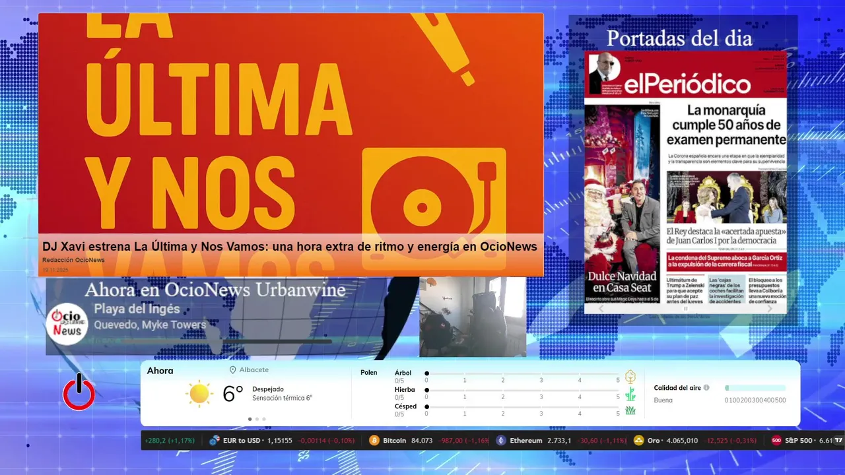Click the EUR to USD currency icon

(215, 441)
